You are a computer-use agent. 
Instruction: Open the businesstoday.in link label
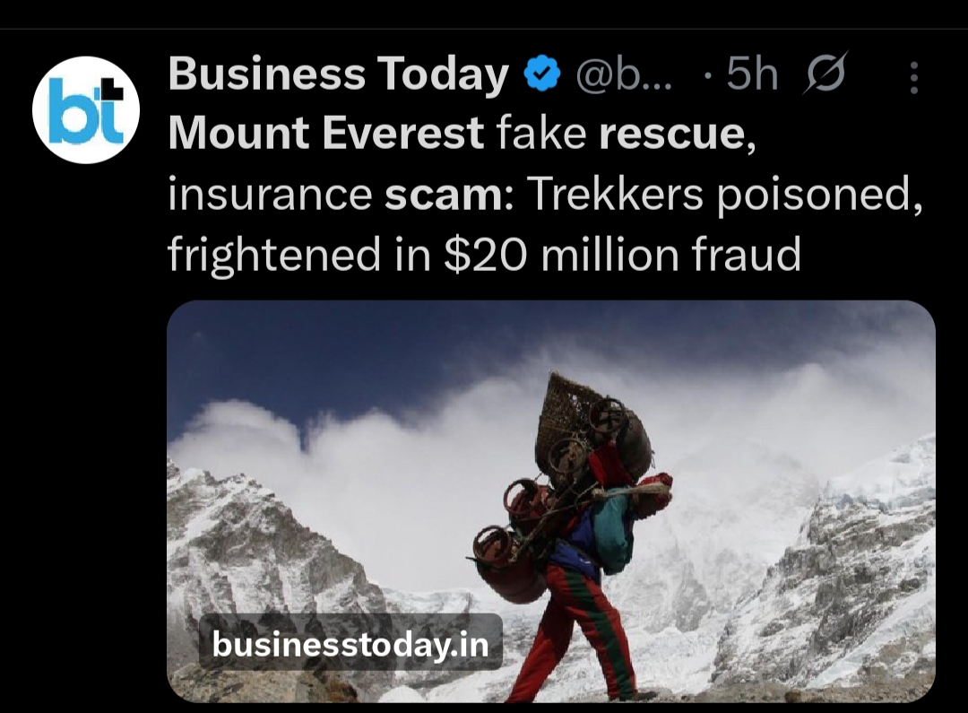pyautogui.click(x=350, y=642)
